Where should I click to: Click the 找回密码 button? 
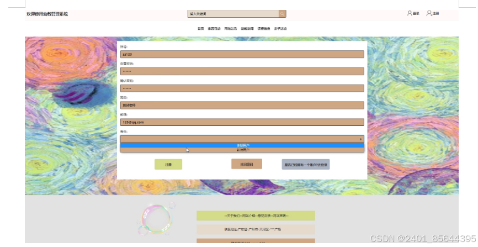(247, 164)
